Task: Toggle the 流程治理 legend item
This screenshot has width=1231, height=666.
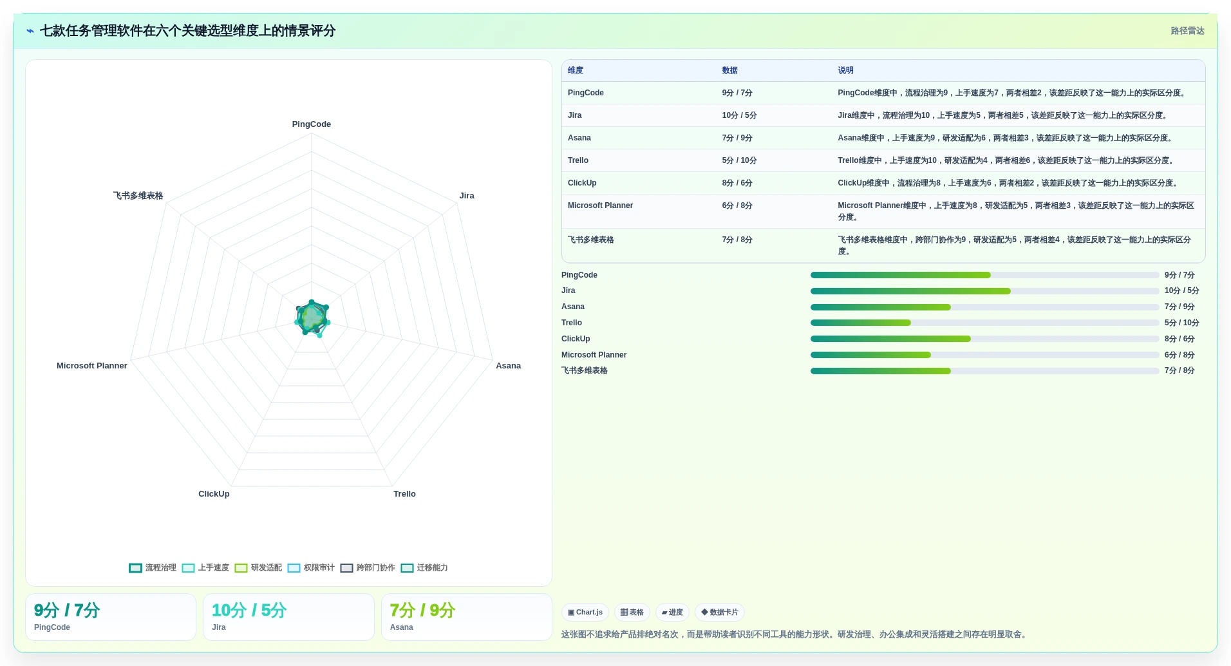Action: tap(153, 567)
